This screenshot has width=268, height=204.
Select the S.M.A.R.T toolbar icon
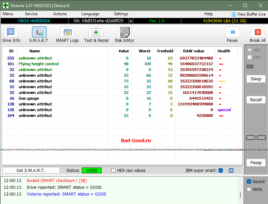(x=39, y=32)
